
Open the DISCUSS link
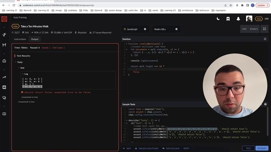(171, 148)
